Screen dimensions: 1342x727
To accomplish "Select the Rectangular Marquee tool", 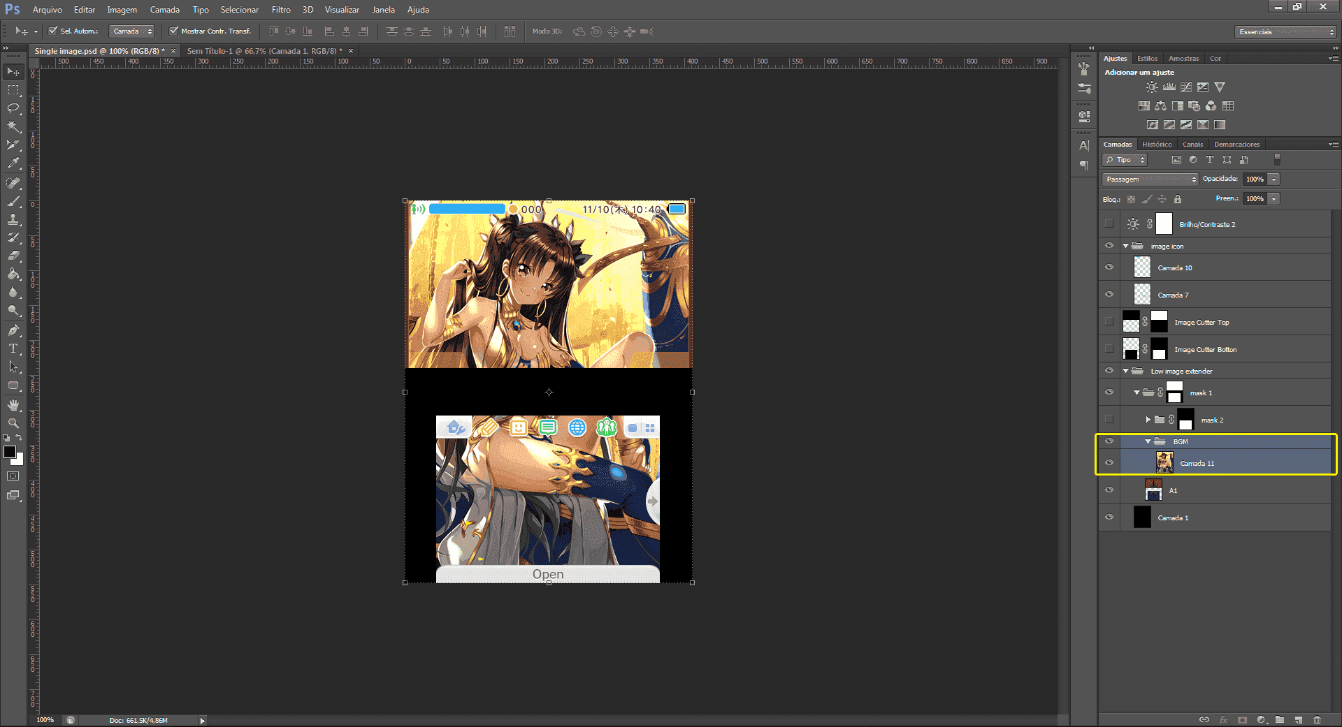I will [13, 90].
